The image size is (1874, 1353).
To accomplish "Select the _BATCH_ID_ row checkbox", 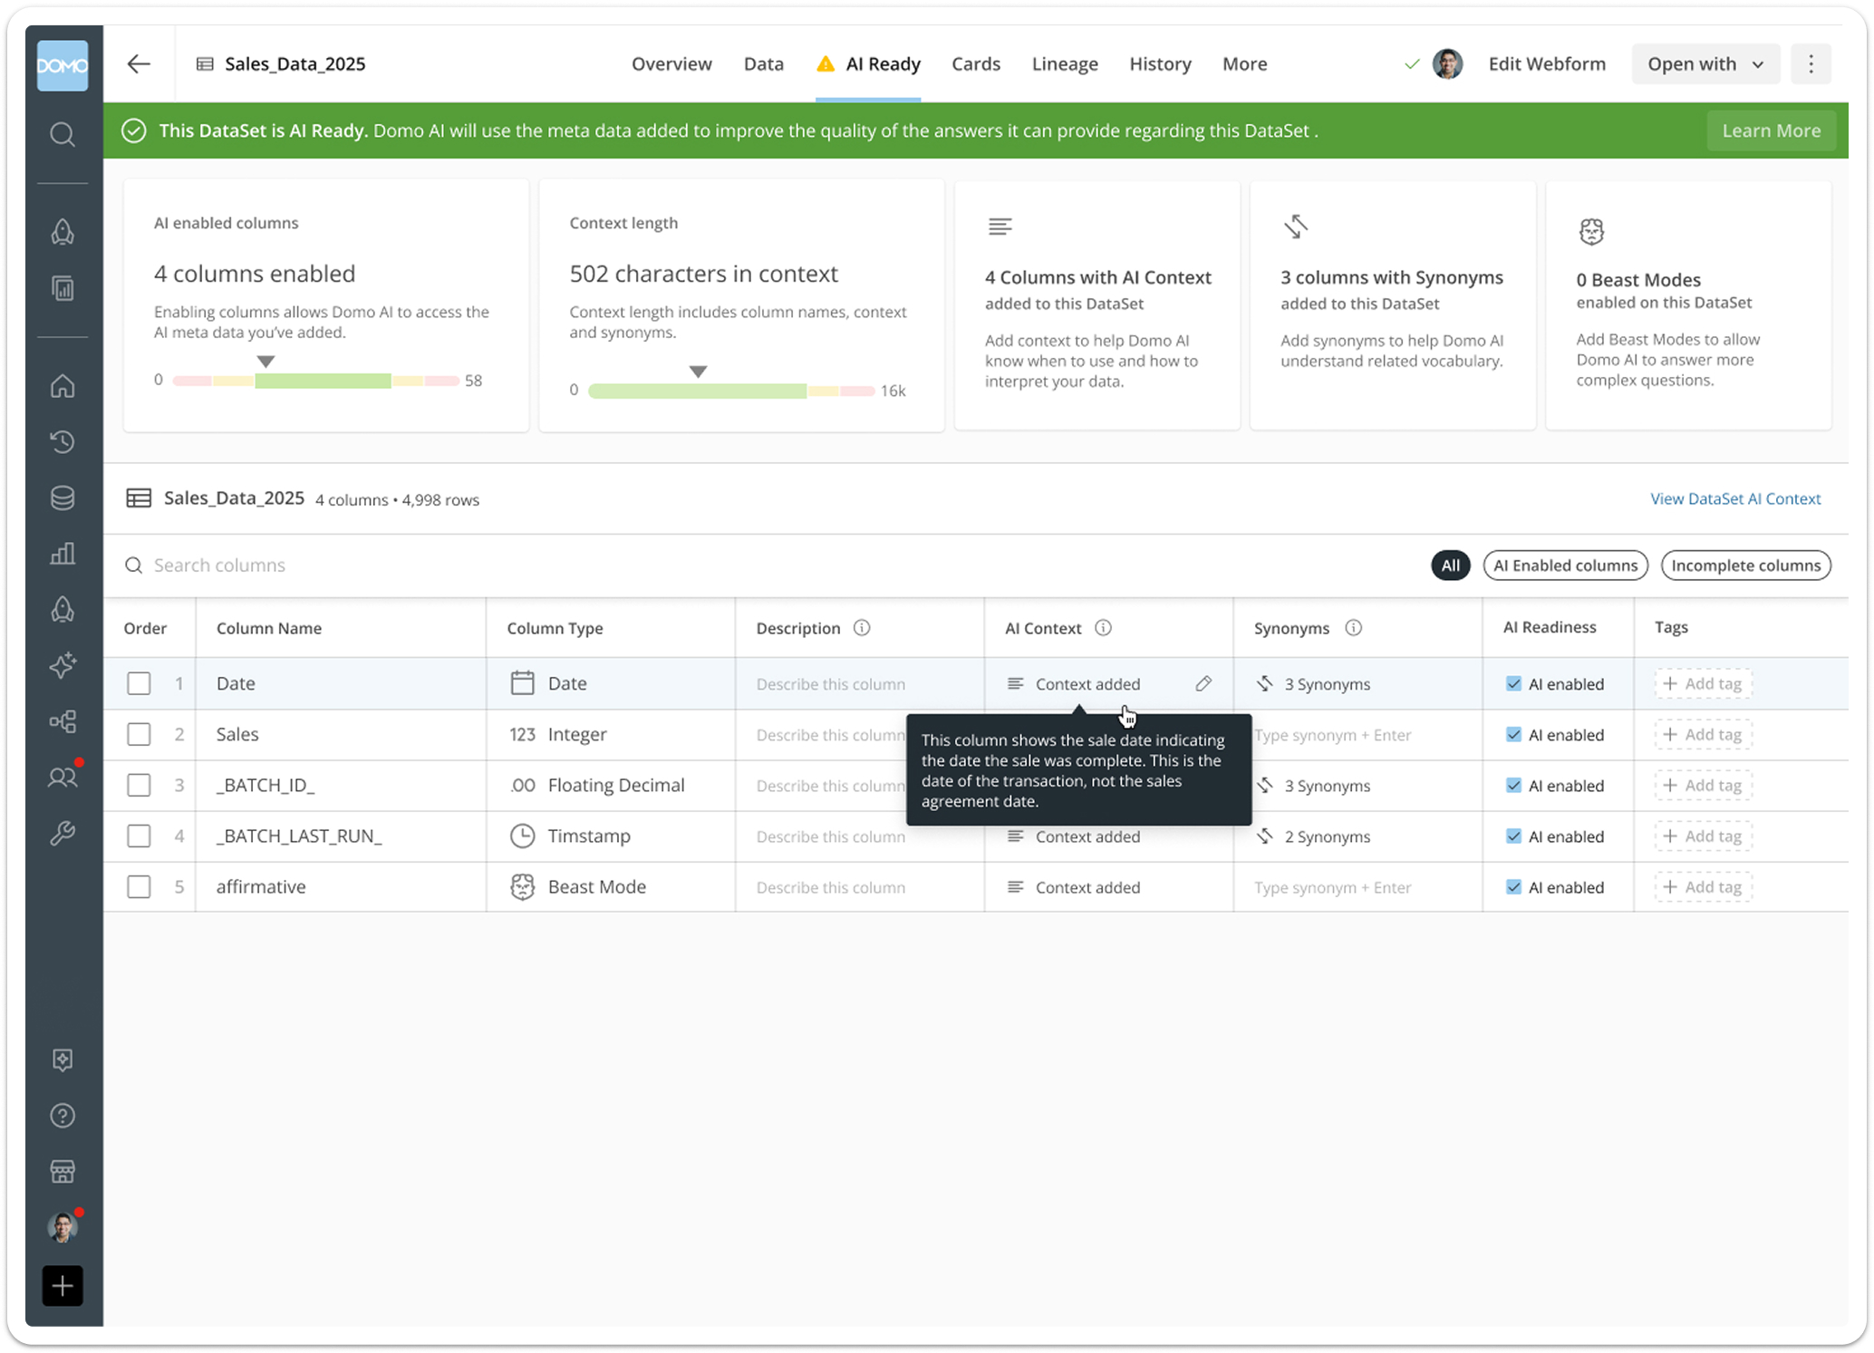I will pyautogui.click(x=139, y=785).
